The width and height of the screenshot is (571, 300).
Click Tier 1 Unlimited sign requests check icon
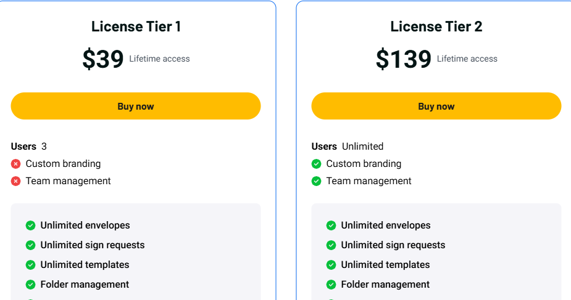tap(31, 245)
